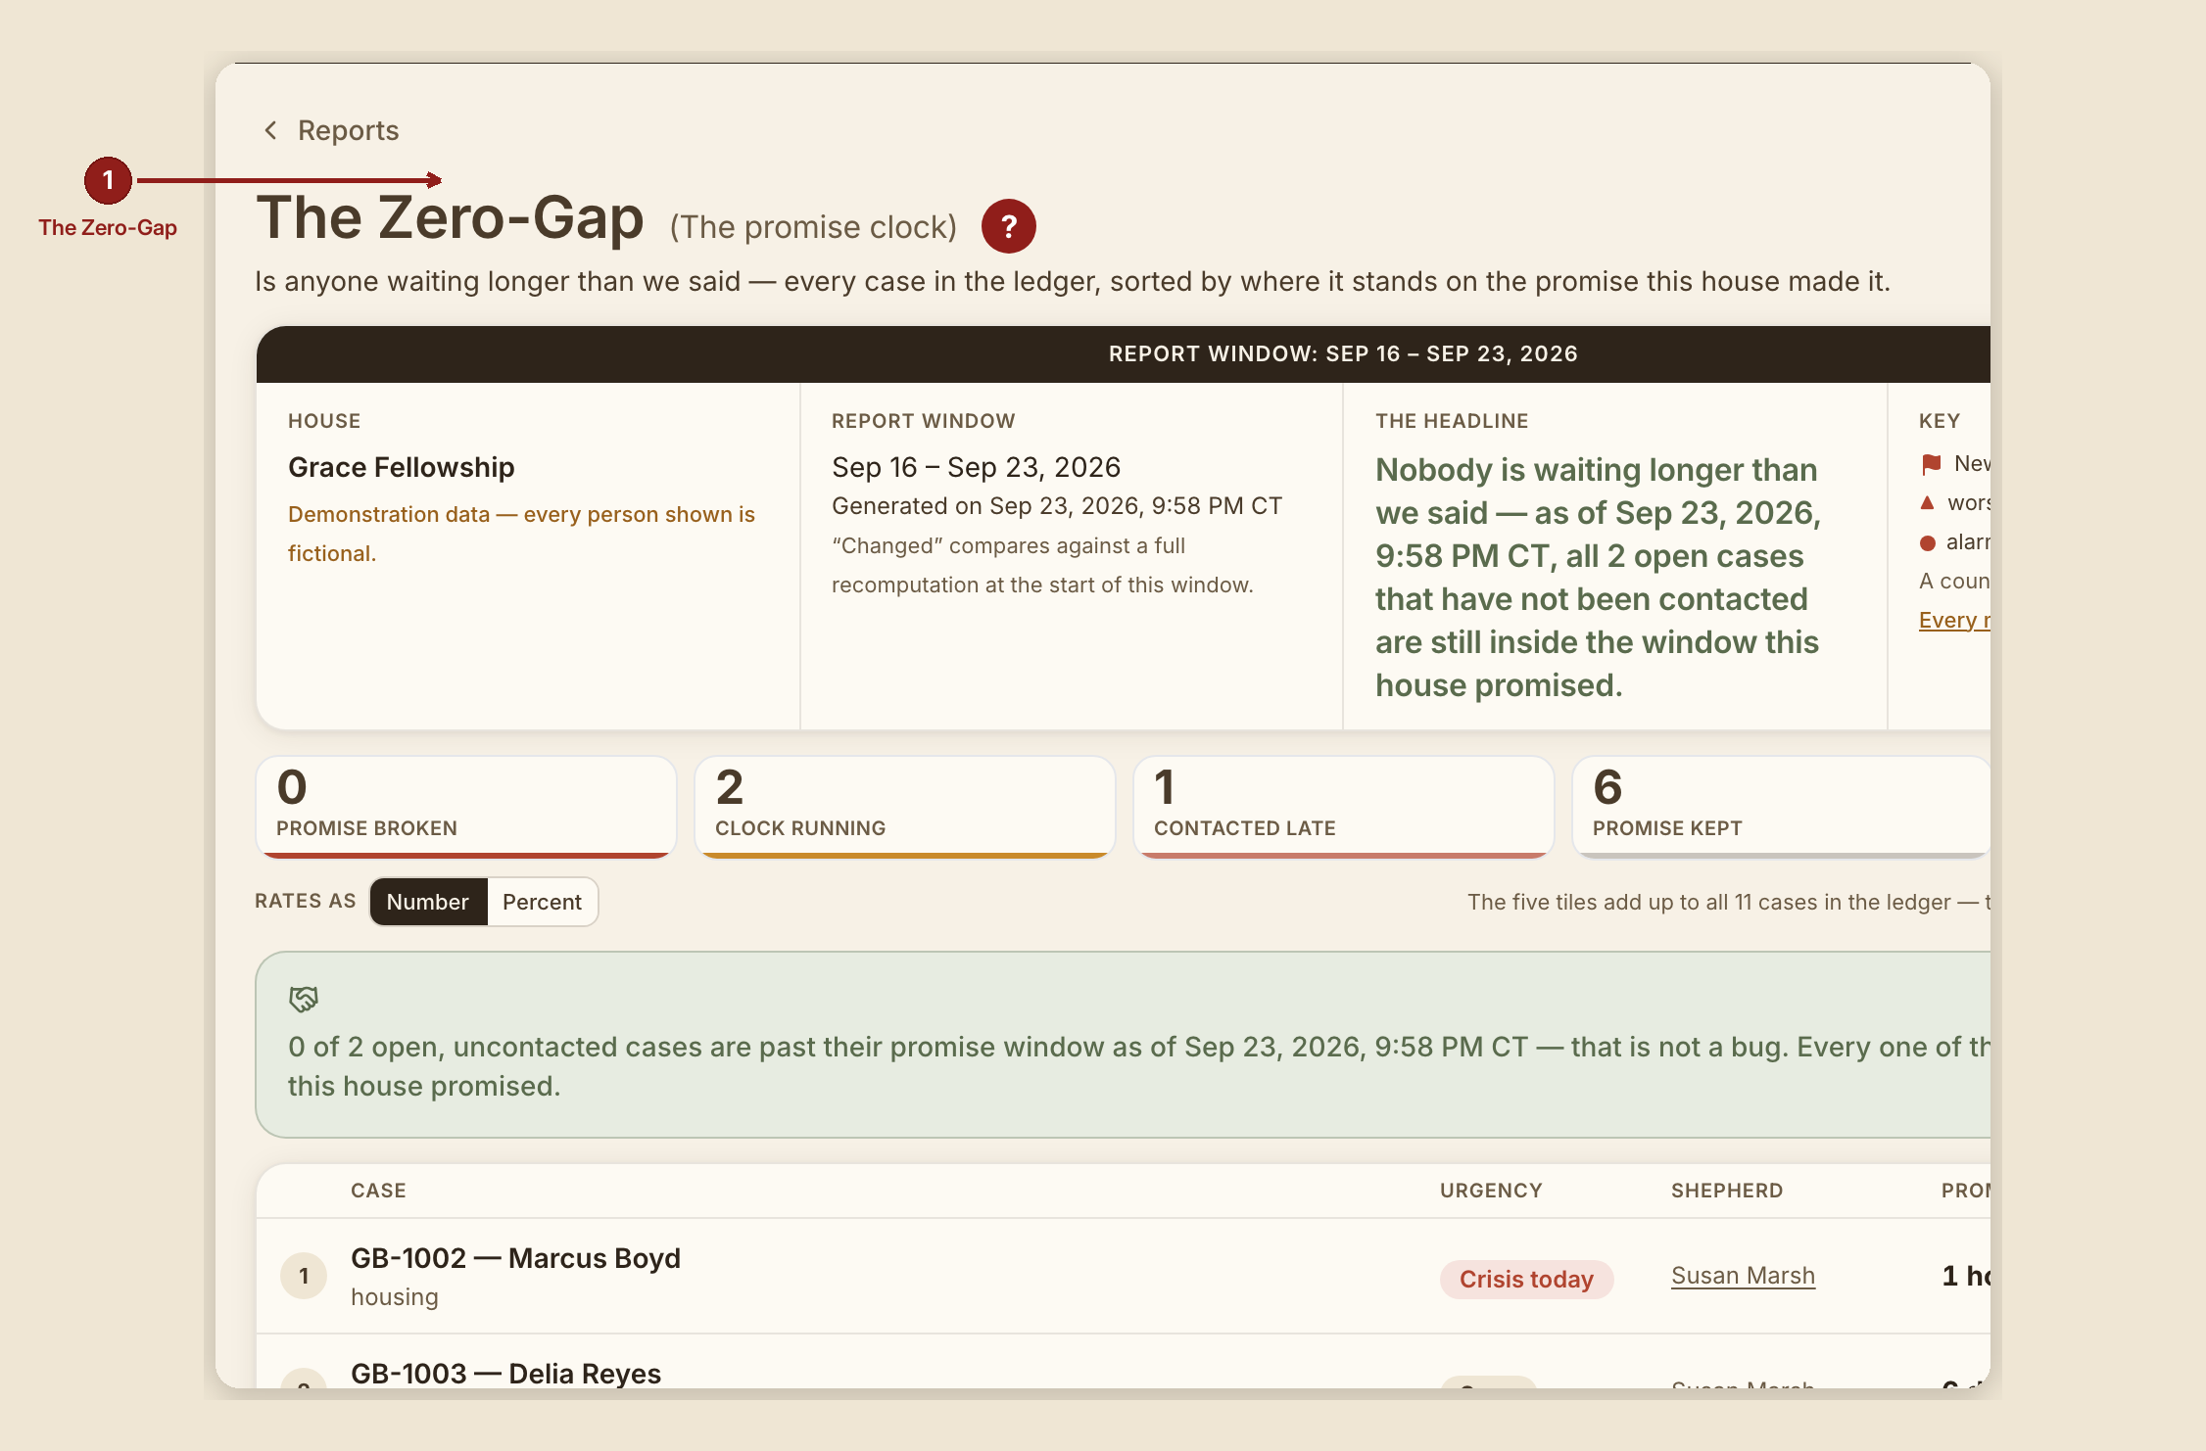Image resolution: width=2206 pixels, height=1451 pixels.
Task: Click the red triangle icon in Key
Action: (x=1927, y=502)
